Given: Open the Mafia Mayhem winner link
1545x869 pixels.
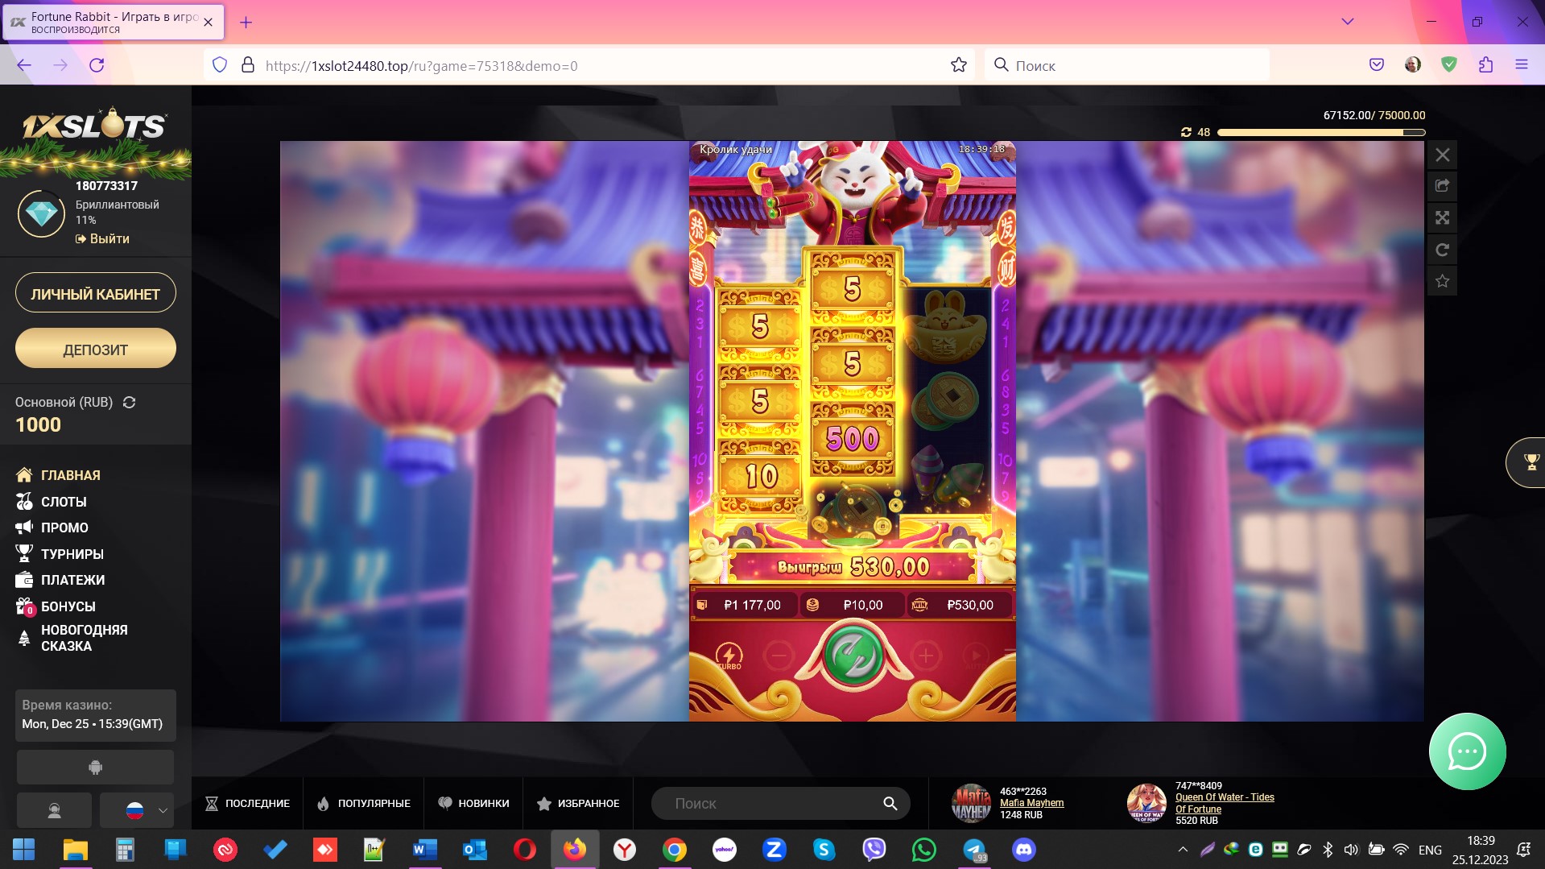Looking at the screenshot, I should pyautogui.click(x=1031, y=803).
